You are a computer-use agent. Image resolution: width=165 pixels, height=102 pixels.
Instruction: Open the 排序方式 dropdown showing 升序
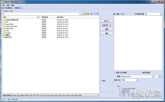coord(137,80)
